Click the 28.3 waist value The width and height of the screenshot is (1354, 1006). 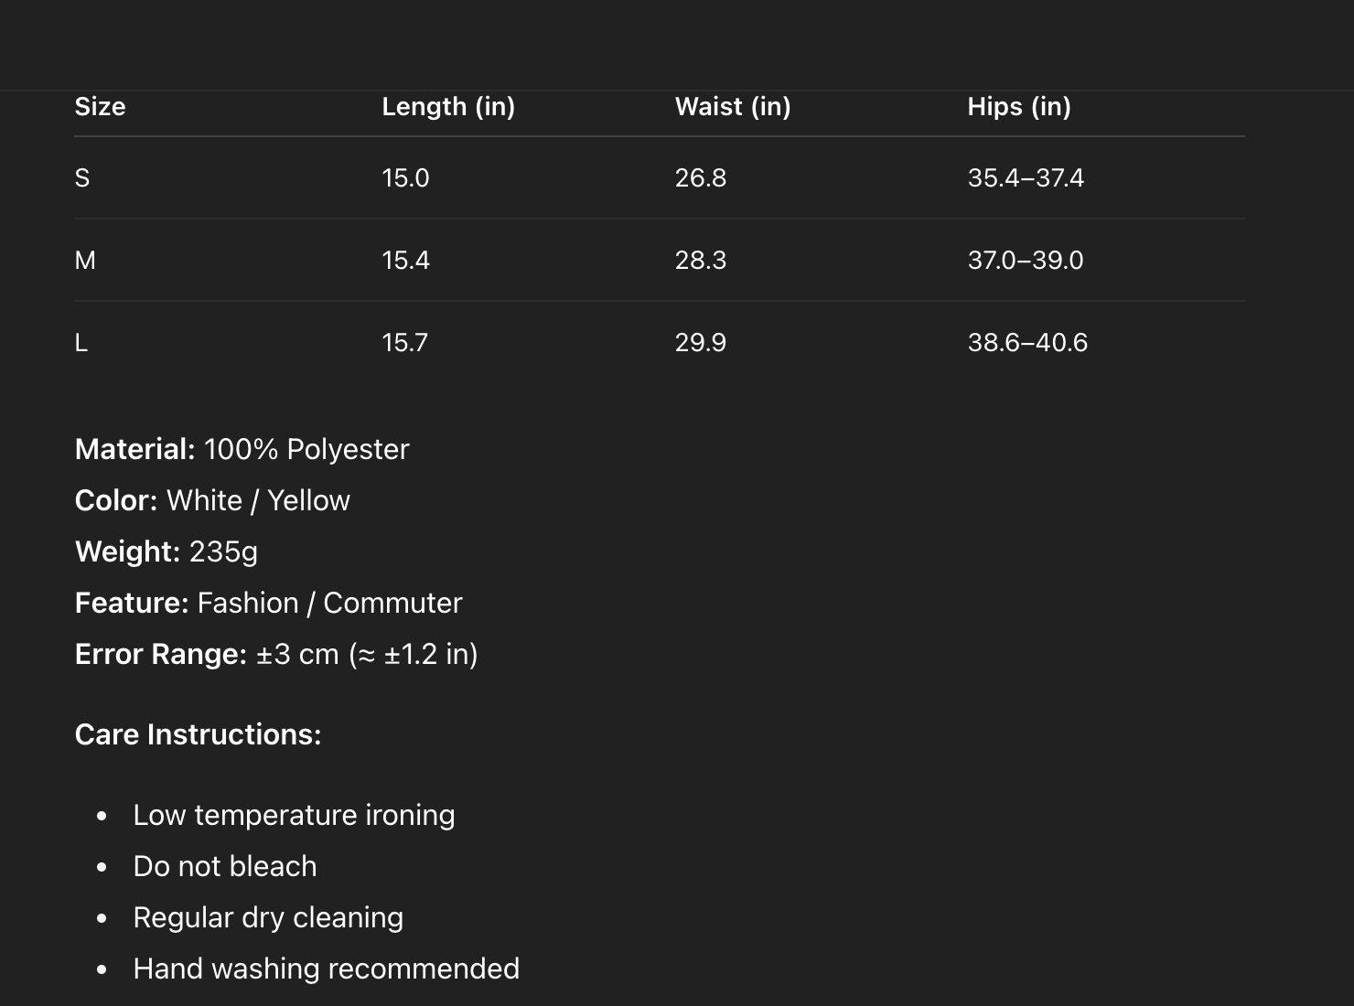point(701,261)
